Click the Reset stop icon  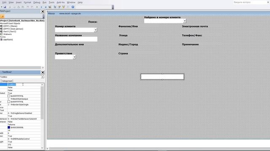coord(46,7)
